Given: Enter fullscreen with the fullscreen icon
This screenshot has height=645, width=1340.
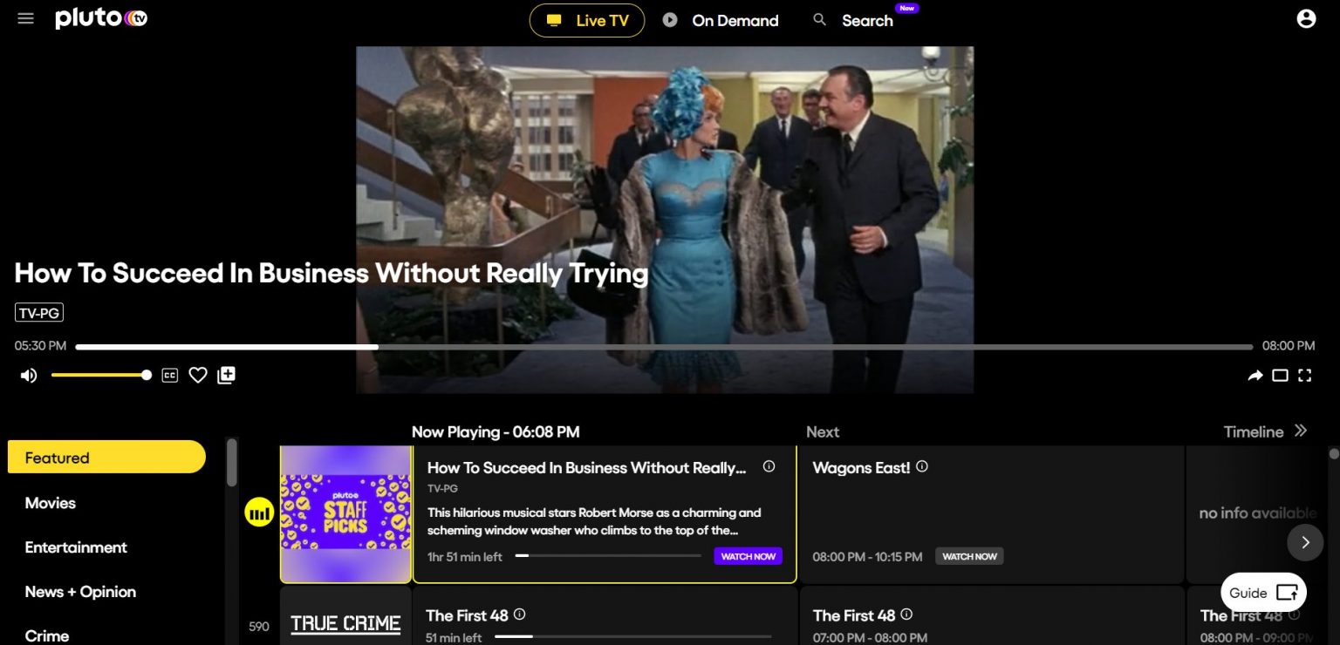Looking at the screenshot, I should point(1305,375).
